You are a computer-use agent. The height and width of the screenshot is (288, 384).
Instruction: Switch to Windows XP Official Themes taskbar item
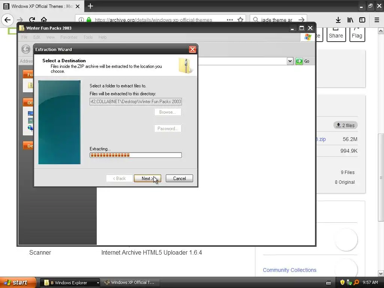point(130,283)
